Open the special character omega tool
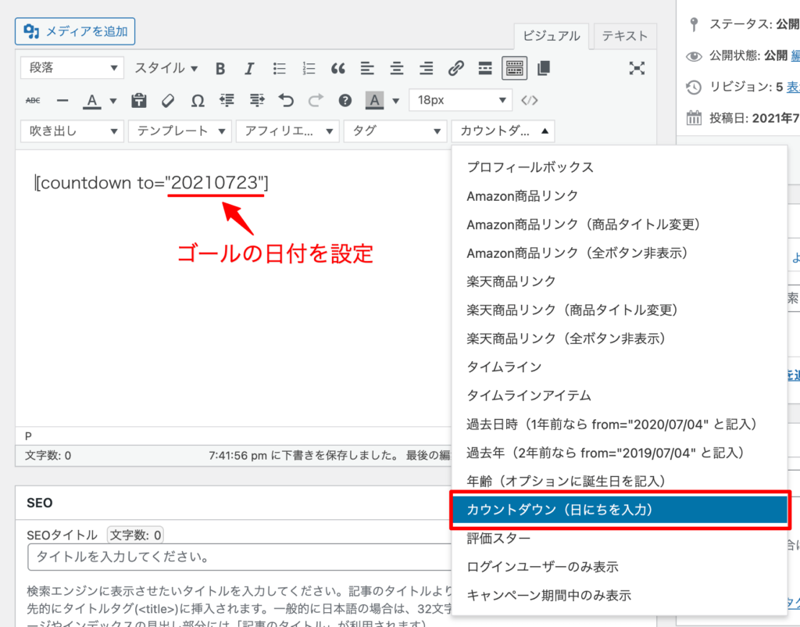The width and height of the screenshot is (800, 627). coord(198,101)
